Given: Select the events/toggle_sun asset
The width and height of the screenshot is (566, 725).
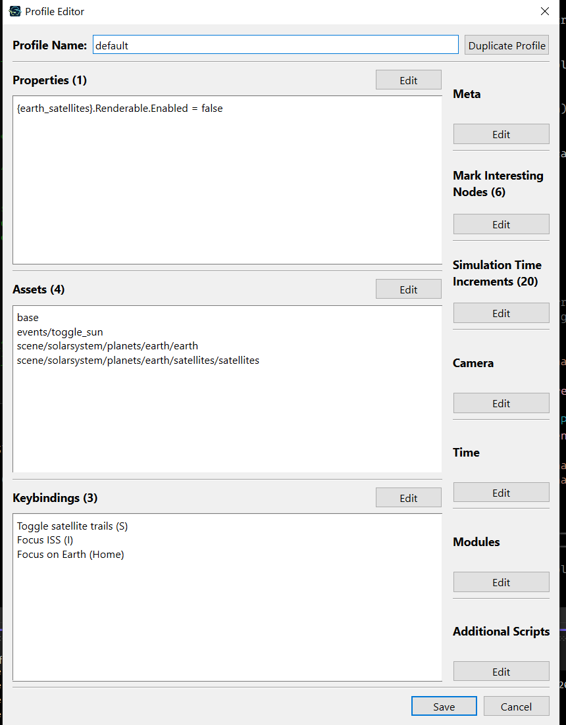Looking at the screenshot, I should 60,332.
